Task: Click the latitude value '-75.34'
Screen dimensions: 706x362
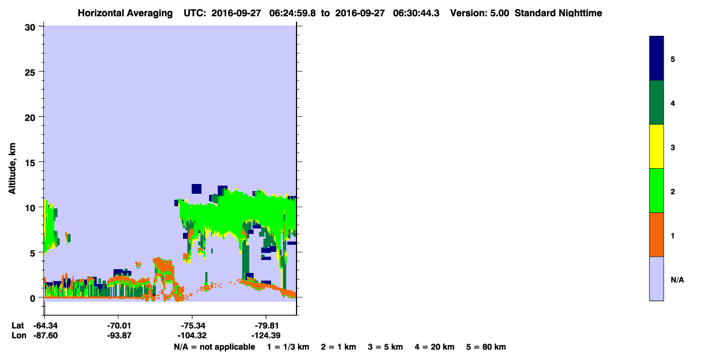Action: 192,326
